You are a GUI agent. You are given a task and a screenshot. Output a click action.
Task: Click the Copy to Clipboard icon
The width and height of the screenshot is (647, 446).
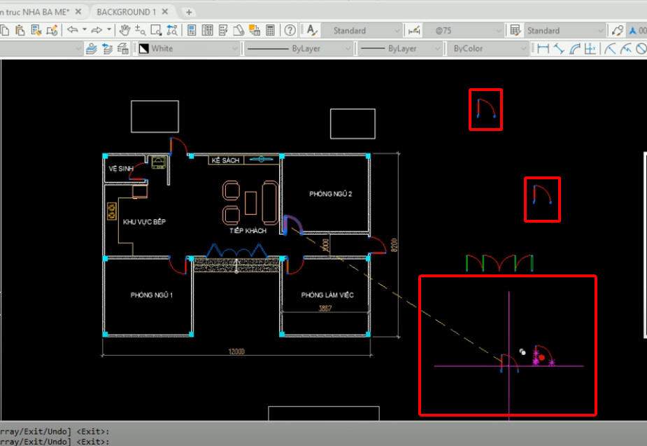[x=3, y=30]
